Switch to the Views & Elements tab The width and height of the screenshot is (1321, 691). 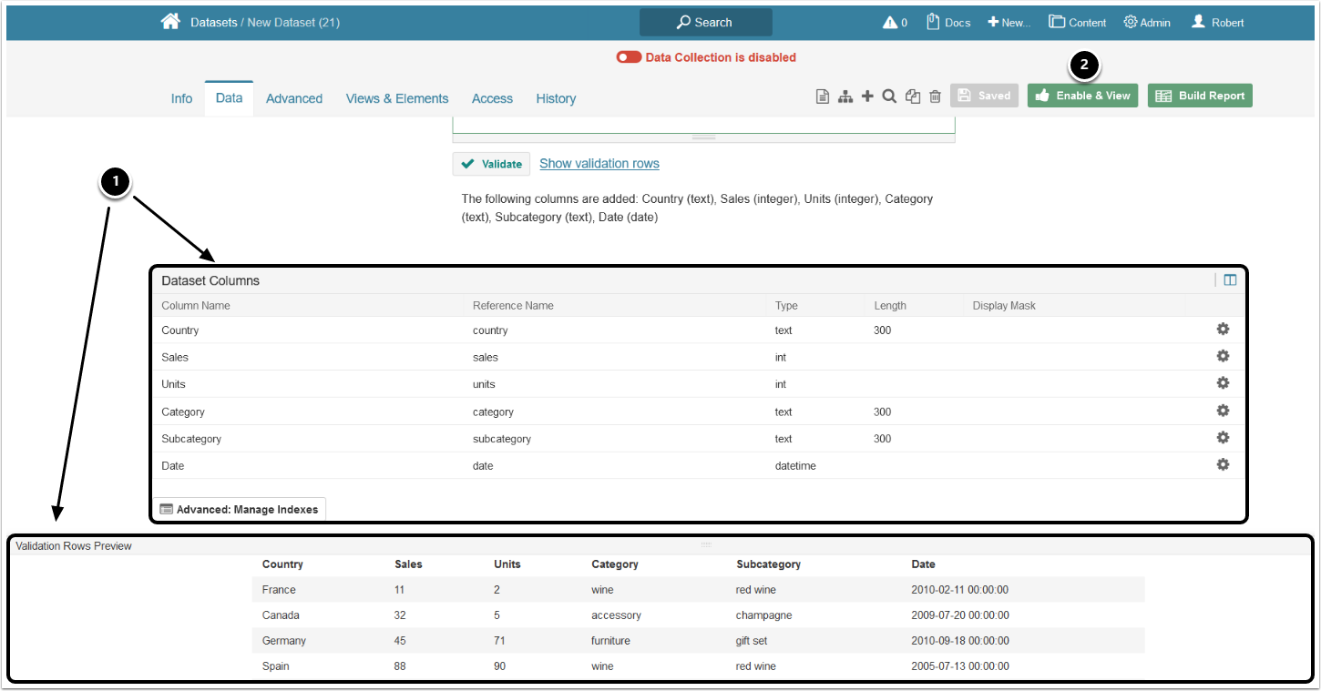point(397,98)
